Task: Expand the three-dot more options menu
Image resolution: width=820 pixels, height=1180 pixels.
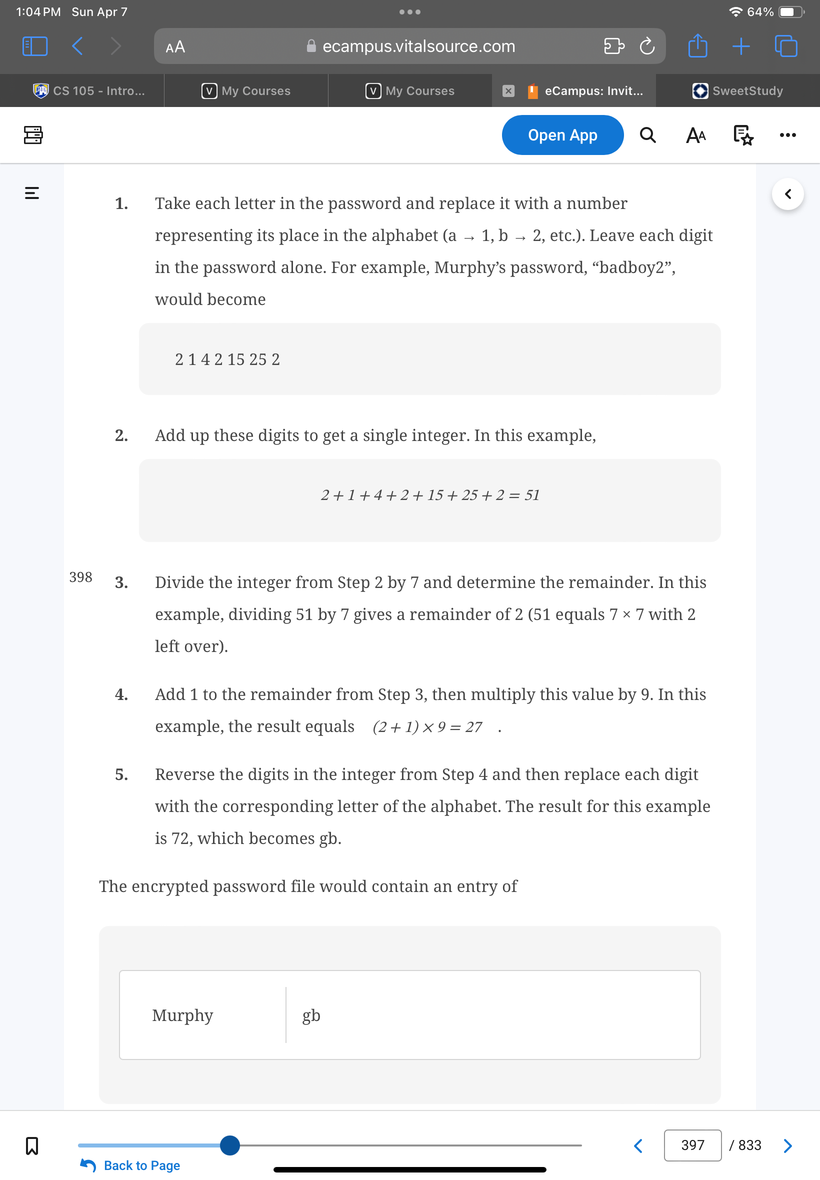Action: (x=787, y=135)
